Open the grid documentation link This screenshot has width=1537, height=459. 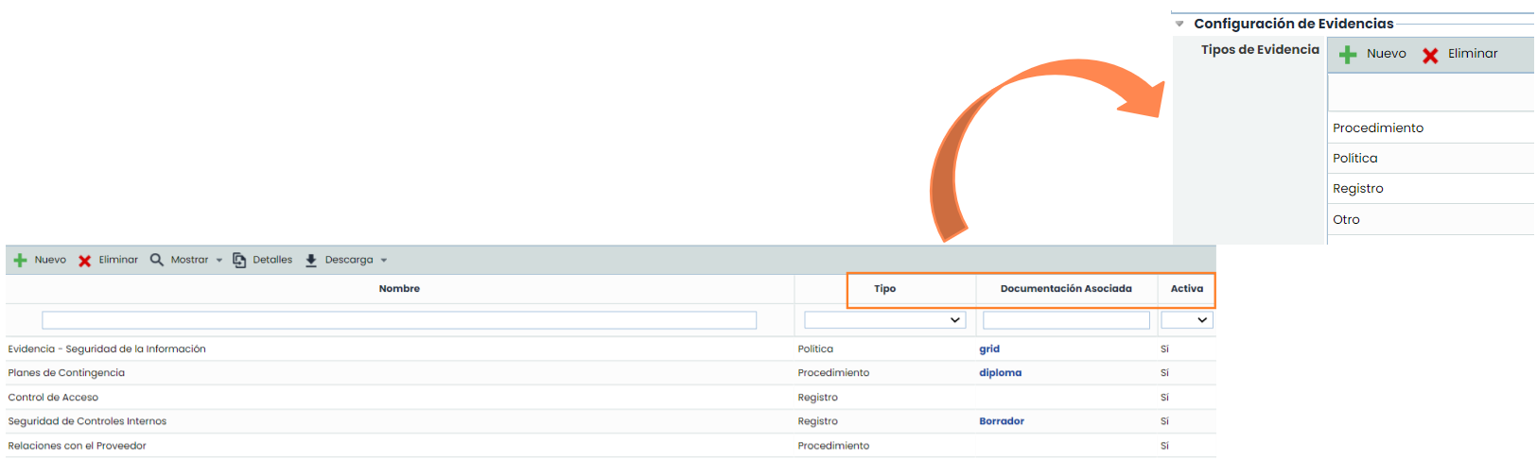(989, 349)
